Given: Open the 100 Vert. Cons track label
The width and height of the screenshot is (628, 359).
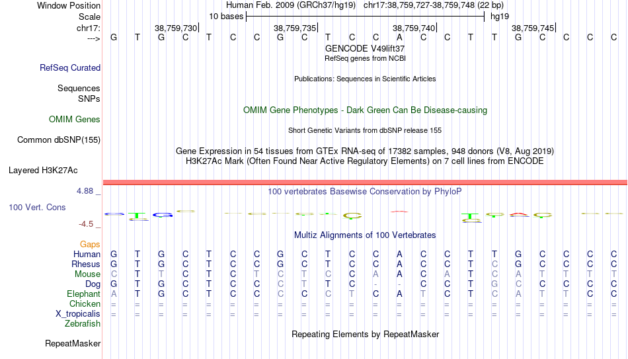Looking at the screenshot, I should tap(37, 207).
